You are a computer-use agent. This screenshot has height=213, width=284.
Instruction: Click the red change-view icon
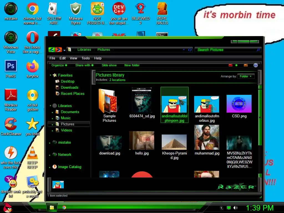230,65
